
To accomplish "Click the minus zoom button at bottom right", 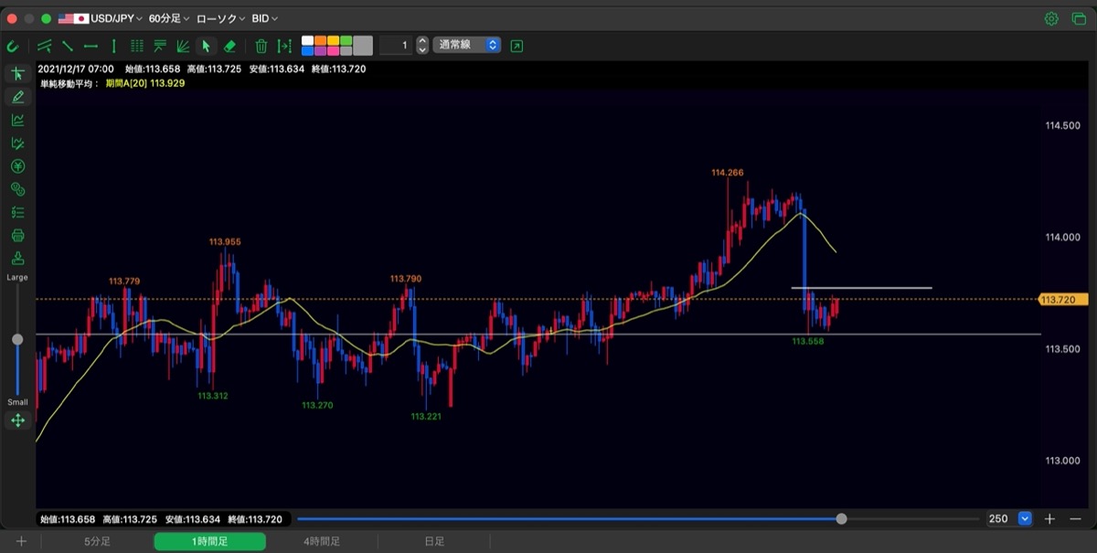I will tap(1074, 518).
